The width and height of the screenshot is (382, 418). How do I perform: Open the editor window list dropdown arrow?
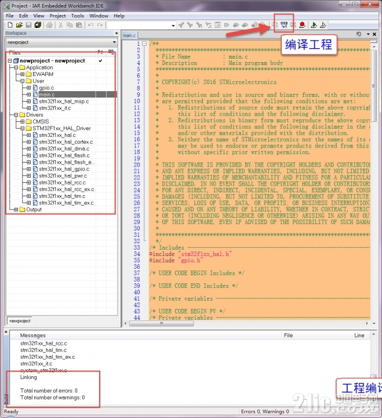[x=368, y=34]
